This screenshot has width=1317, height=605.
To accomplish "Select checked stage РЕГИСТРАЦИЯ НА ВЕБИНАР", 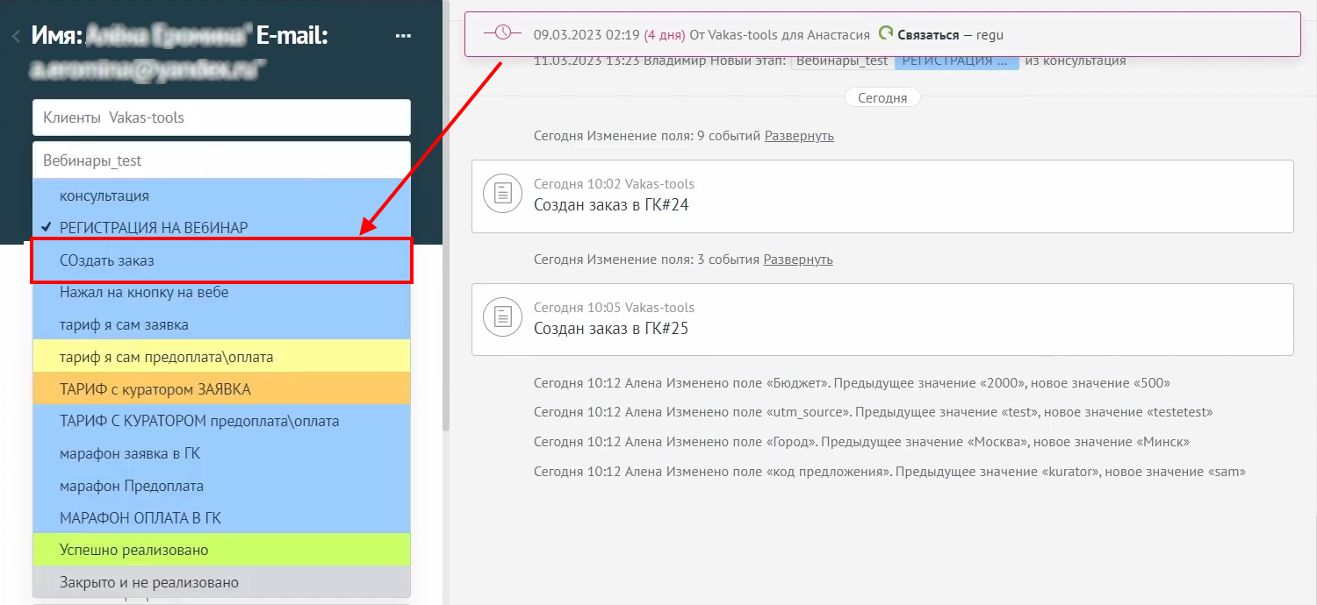I will point(154,228).
